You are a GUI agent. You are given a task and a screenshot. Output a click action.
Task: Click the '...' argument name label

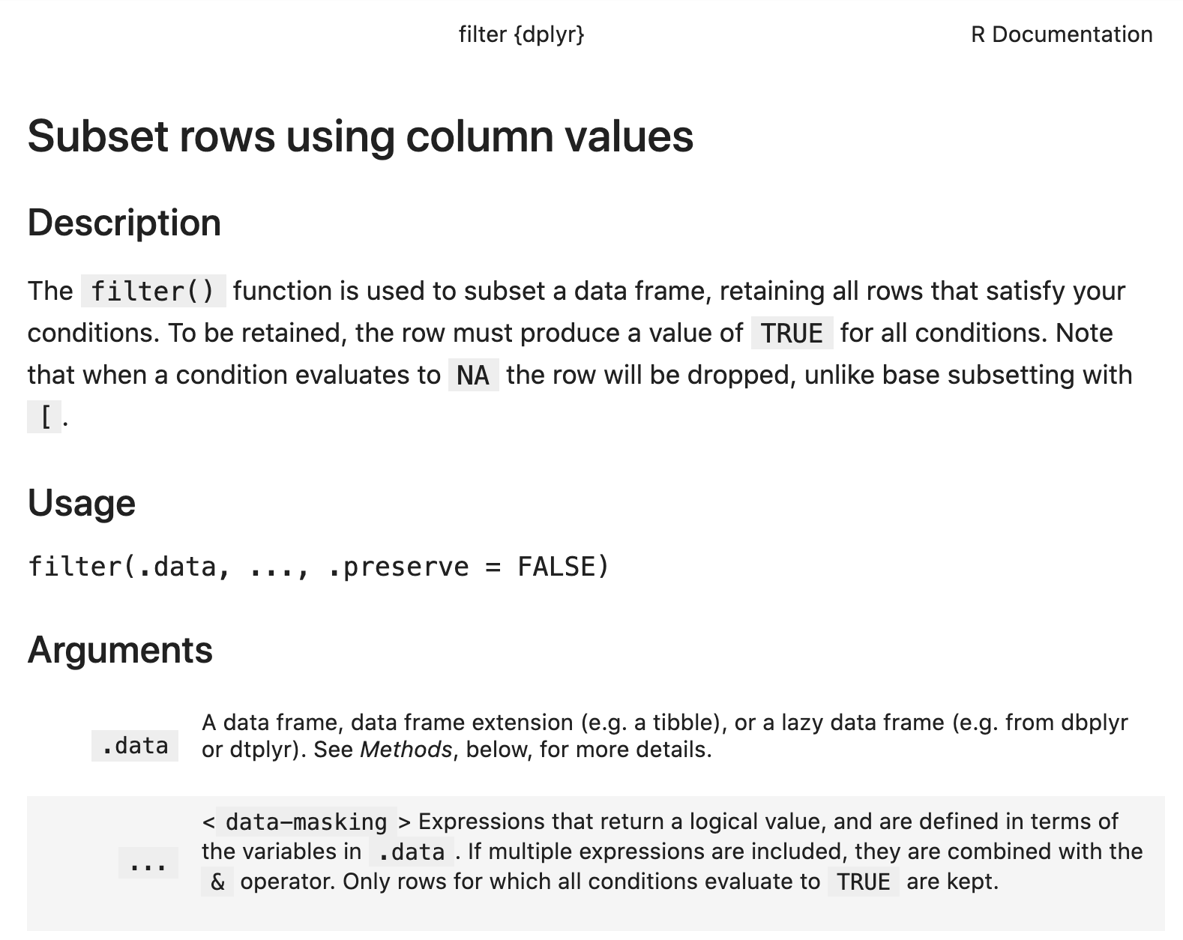[148, 864]
